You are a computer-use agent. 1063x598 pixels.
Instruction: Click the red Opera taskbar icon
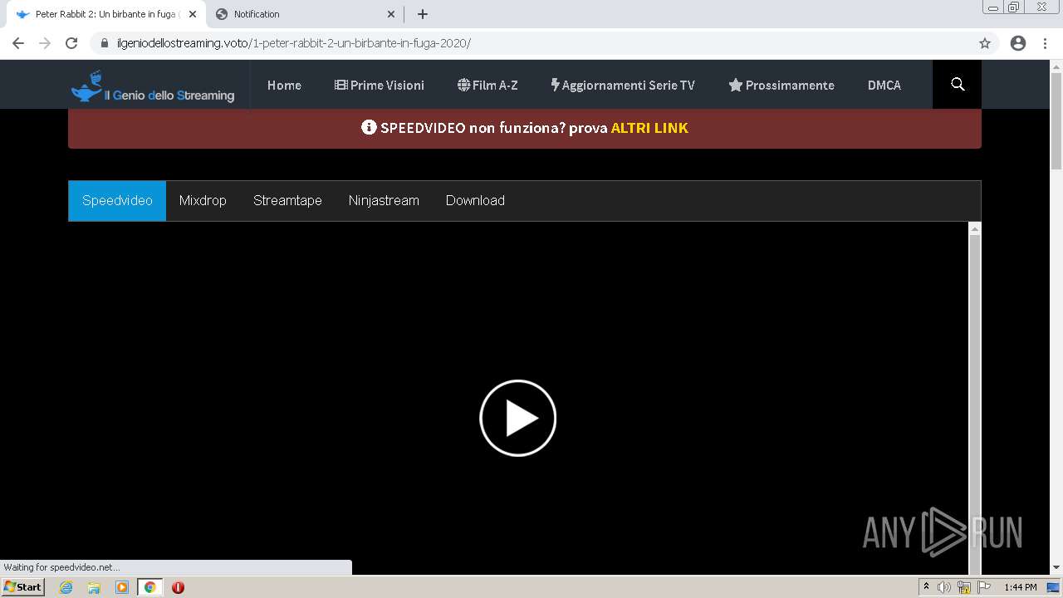[178, 587]
